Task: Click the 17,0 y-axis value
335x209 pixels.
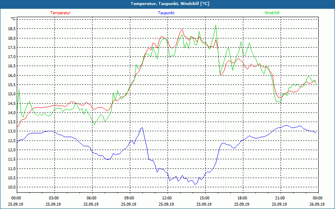Action: [x=12, y=57]
